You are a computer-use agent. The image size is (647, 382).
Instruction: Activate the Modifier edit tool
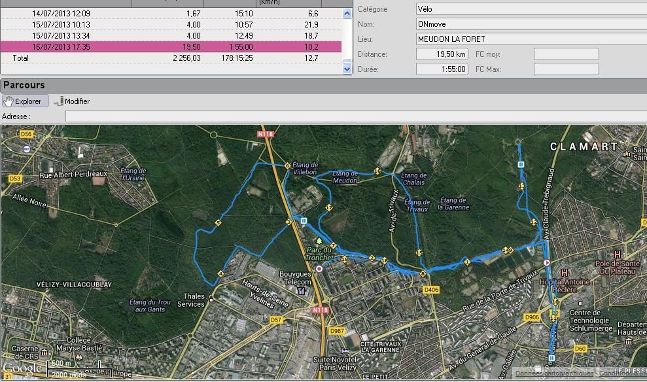tap(72, 101)
